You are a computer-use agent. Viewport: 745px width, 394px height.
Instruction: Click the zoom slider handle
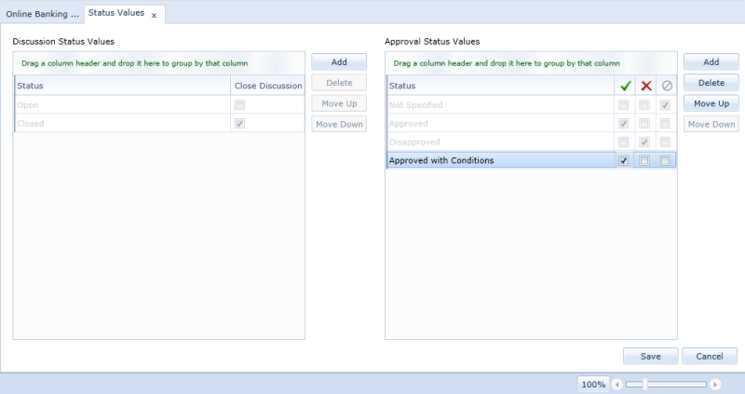[644, 384]
